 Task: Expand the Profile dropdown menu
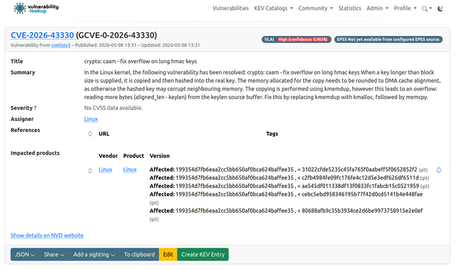(405, 8)
